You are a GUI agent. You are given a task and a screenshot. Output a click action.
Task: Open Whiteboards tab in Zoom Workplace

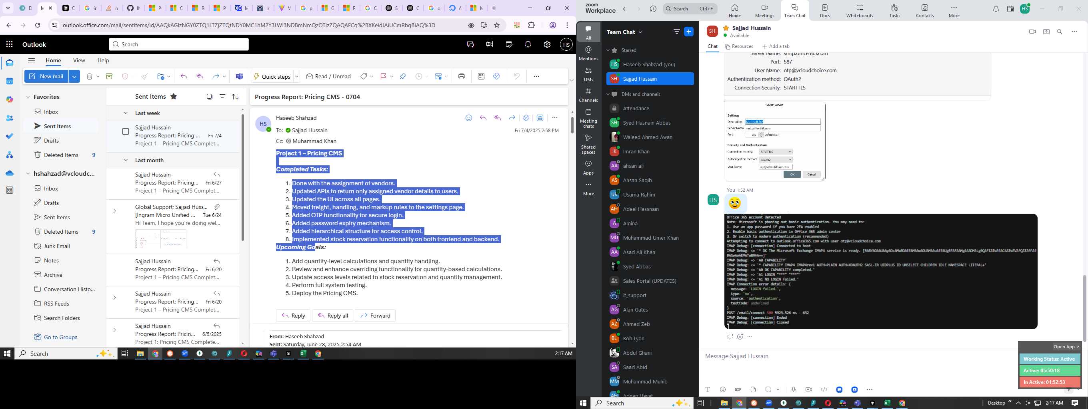click(860, 11)
